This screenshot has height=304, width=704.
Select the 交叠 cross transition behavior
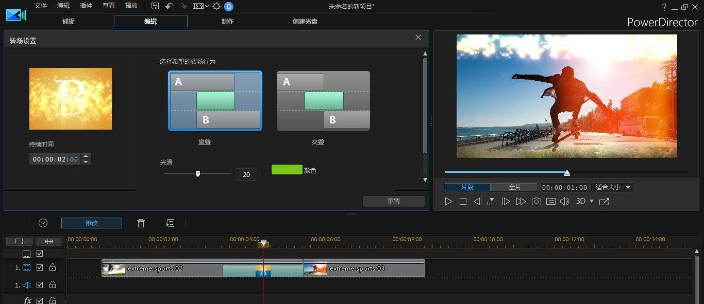pyautogui.click(x=323, y=101)
